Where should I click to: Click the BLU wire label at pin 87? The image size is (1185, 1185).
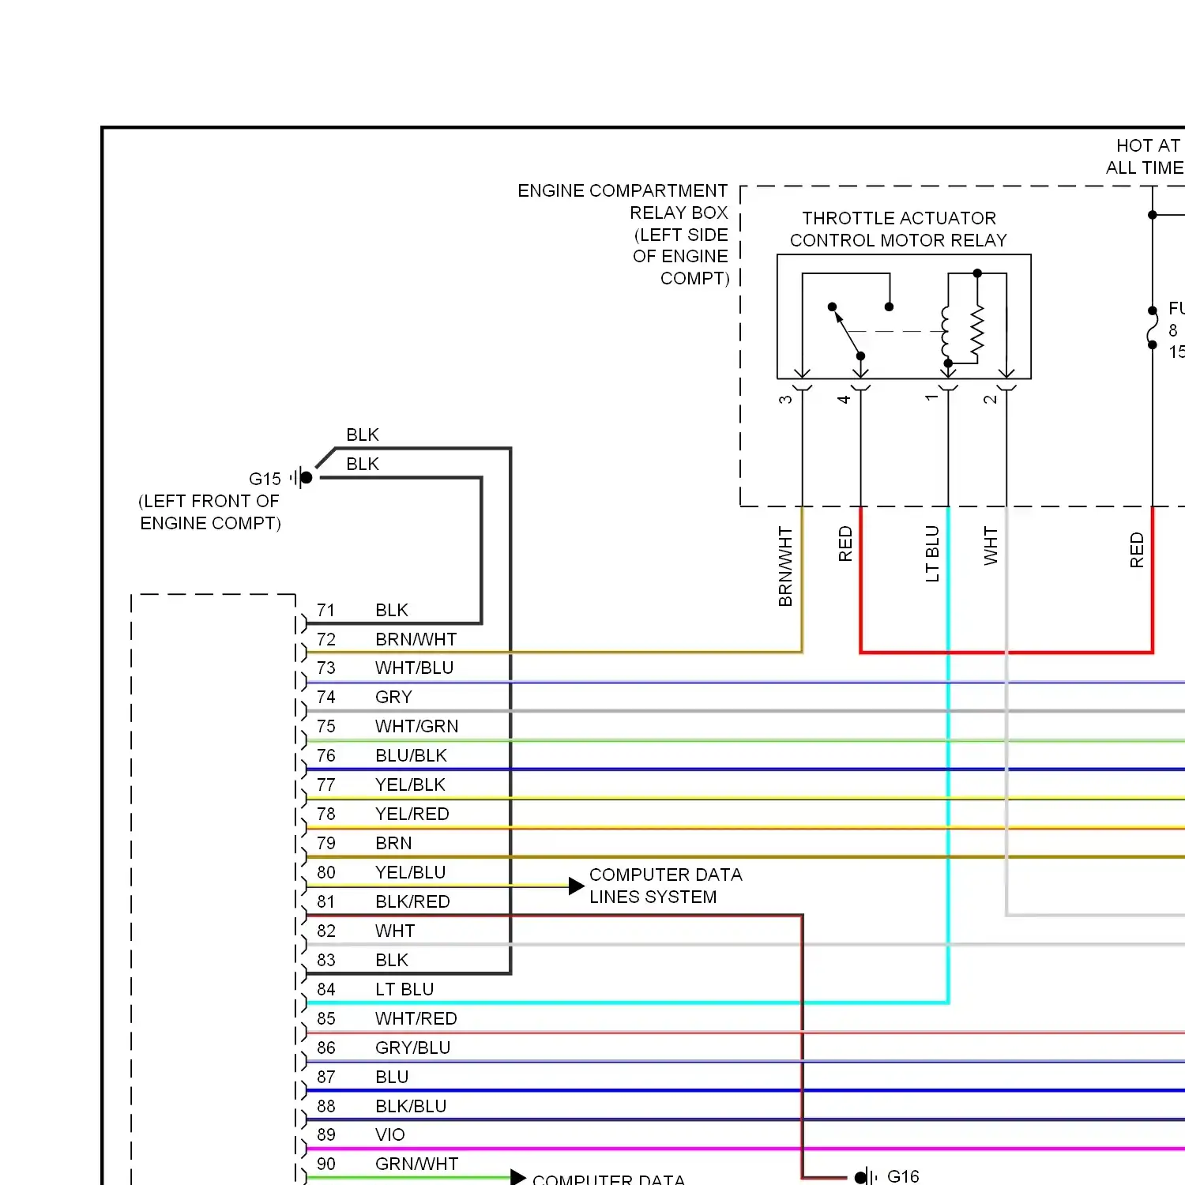pyautogui.click(x=393, y=1077)
